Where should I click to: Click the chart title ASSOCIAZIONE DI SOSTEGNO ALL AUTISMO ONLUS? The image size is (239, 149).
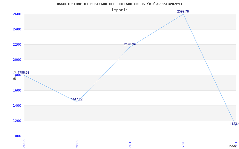coord(119,4)
